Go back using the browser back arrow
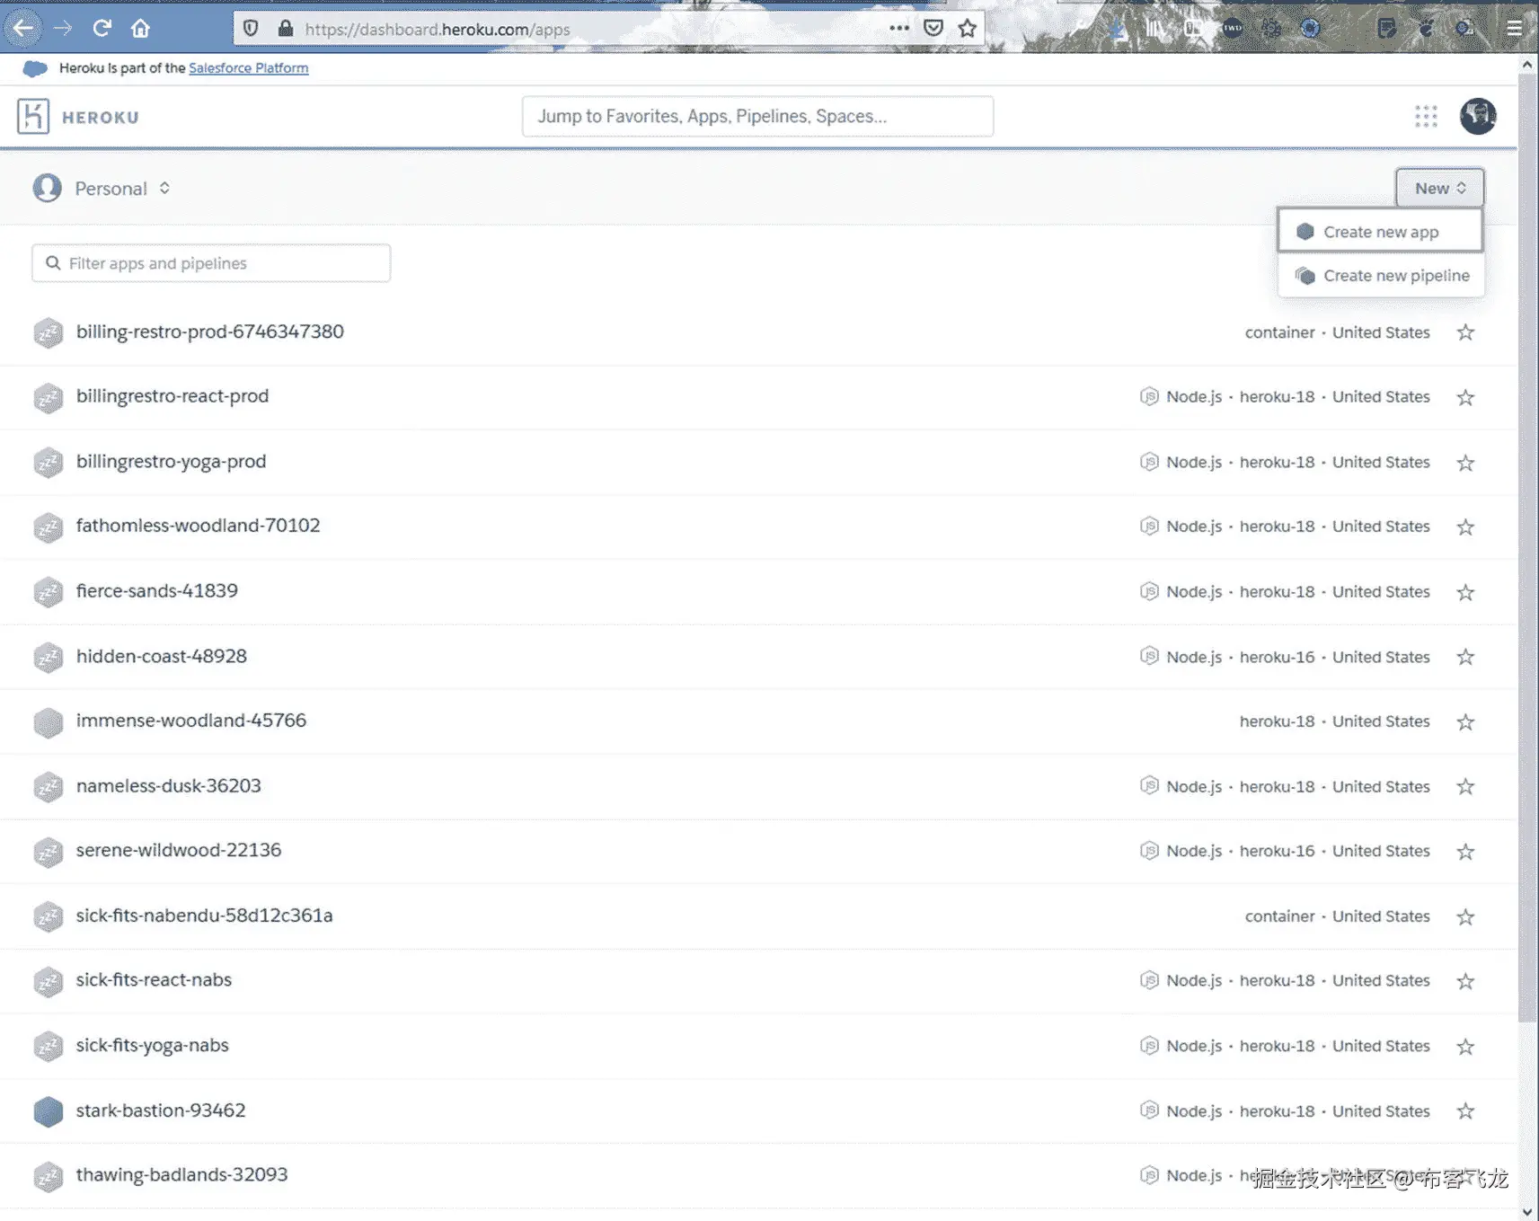1539x1221 pixels. pyautogui.click(x=23, y=28)
